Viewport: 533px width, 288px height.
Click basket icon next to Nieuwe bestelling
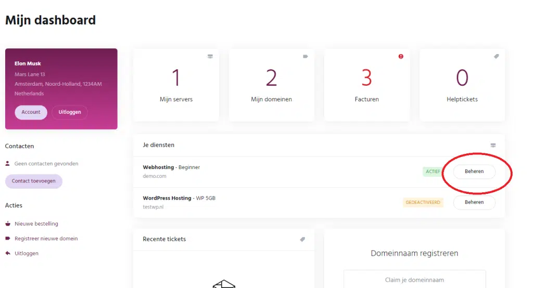point(8,224)
